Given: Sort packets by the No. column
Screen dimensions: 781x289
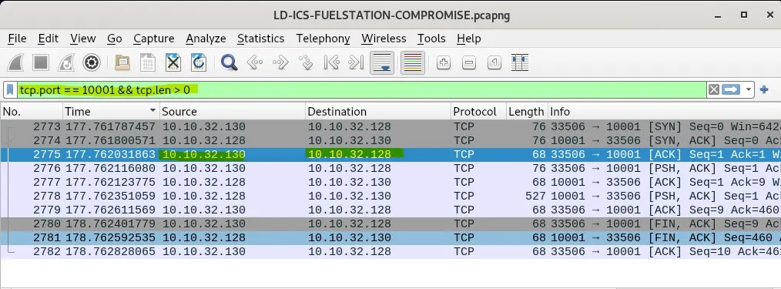Looking at the screenshot, I should coord(32,112).
